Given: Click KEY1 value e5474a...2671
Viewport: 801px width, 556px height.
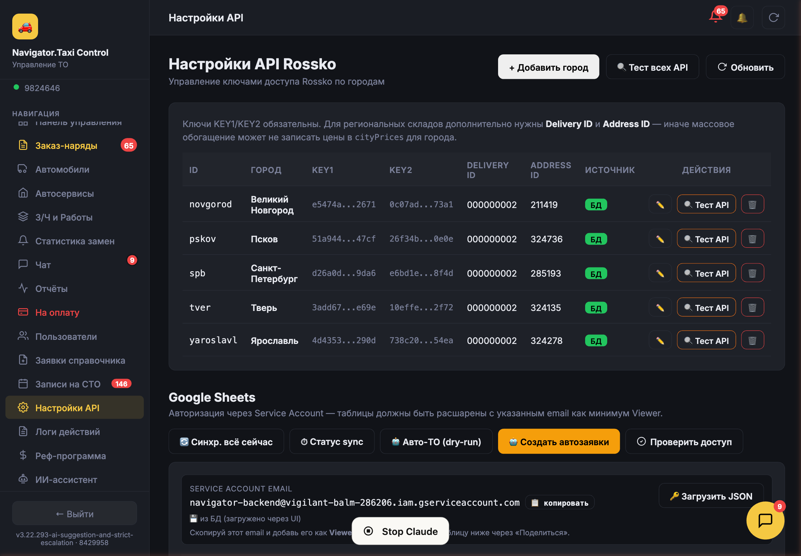Looking at the screenshot, I should 343,205.
